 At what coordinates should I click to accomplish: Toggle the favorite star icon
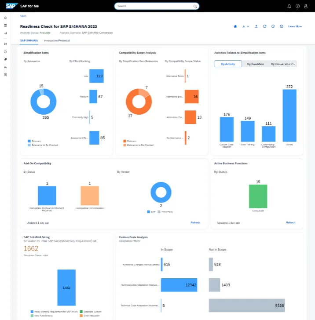click(235, 26)
